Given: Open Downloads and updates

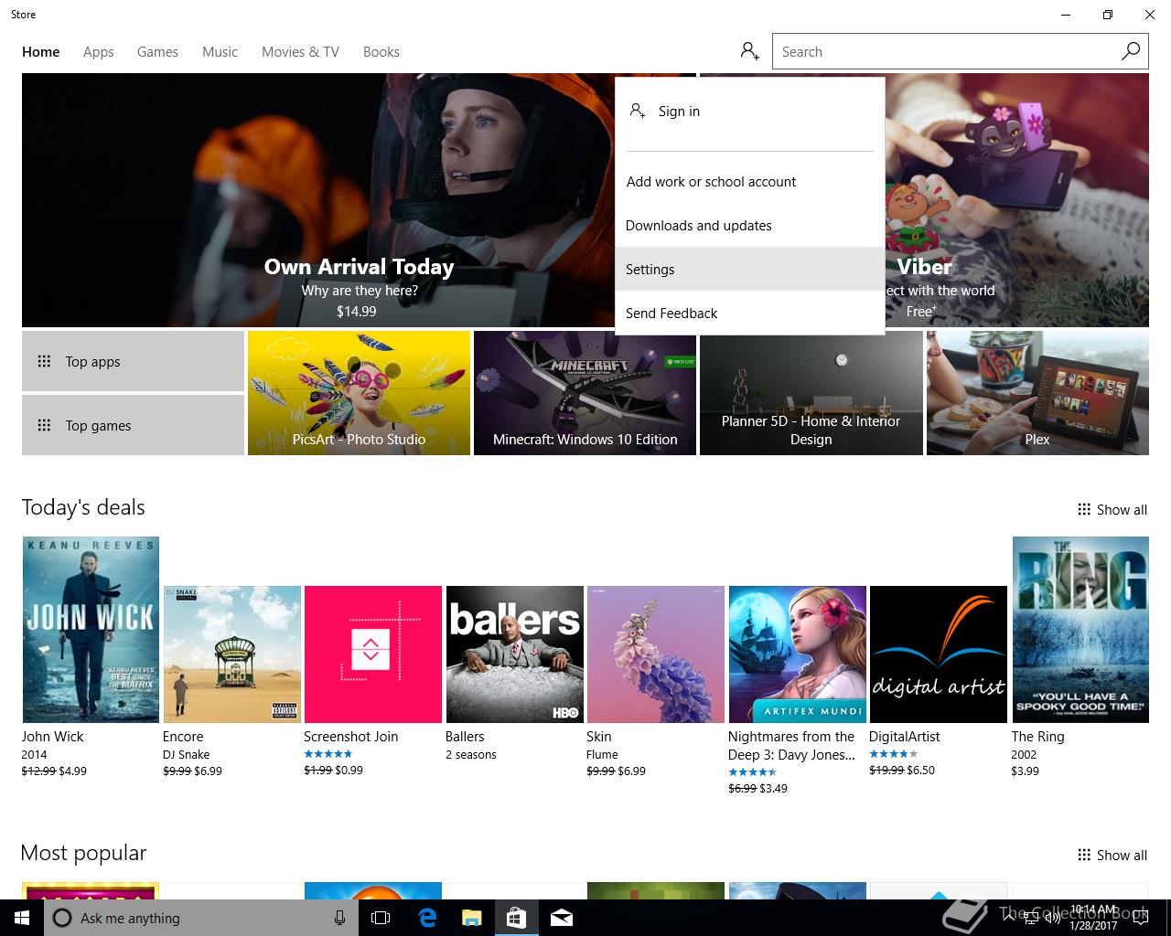Looking at the screenshot, I should [x=750, y=225].
